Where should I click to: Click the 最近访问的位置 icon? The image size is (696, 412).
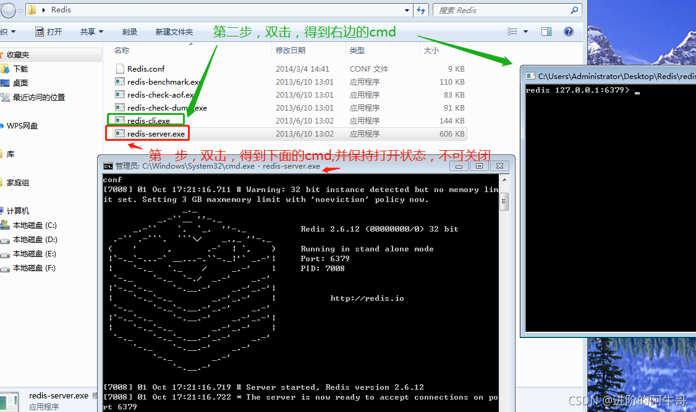(x=5, y=97)
